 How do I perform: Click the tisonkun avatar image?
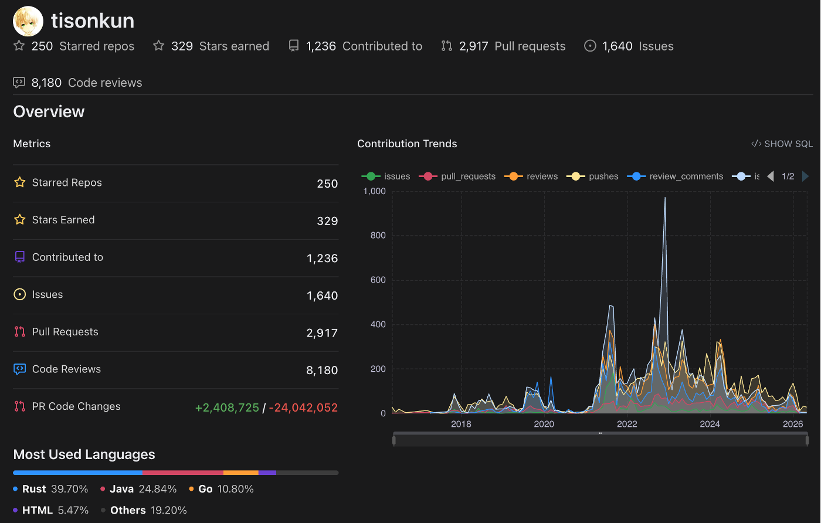[28, 21]
